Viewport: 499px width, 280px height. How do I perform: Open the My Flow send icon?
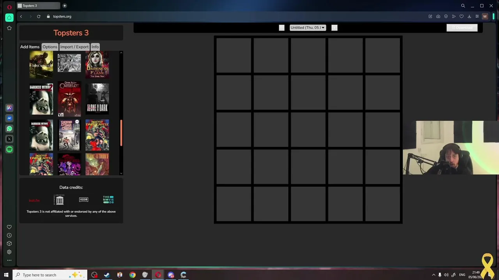tap(454, 16)
